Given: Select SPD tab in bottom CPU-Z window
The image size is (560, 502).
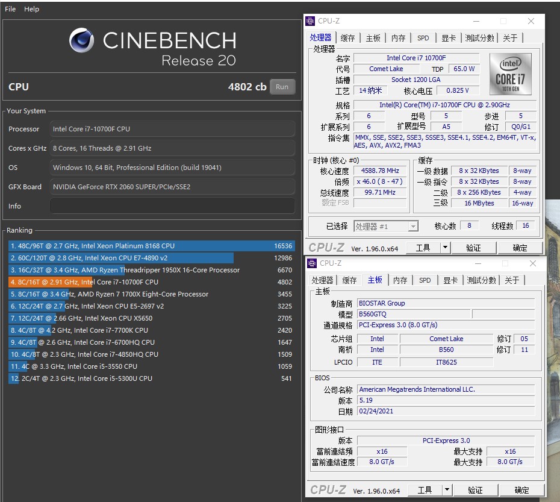Looking at the screenshot, I should [425, 280].
